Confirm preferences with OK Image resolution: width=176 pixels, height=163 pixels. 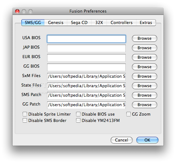(x=147, y=140)
